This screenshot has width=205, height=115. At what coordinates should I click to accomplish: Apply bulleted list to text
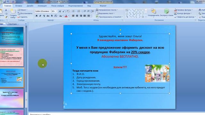(73, 11)
